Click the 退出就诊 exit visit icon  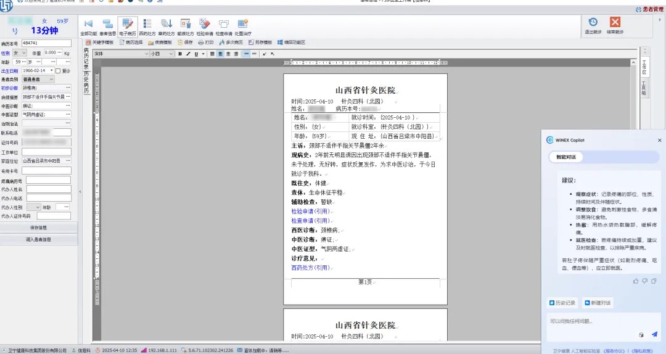tap(593, 25)
